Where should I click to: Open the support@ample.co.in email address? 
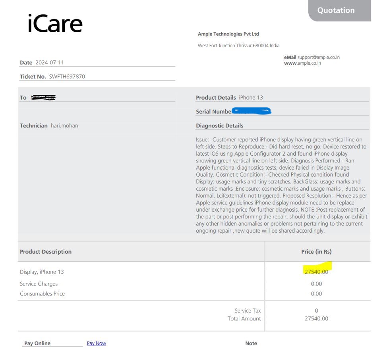click(318, 57)
